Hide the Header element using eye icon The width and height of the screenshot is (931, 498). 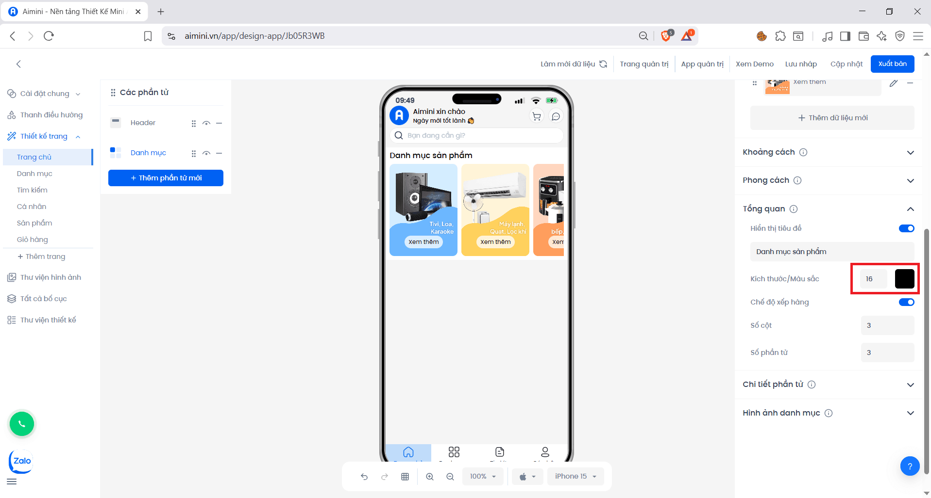coord(206,123)
